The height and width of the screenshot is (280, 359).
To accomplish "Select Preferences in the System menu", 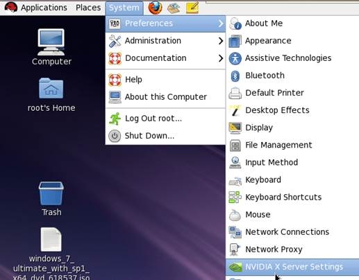I will point(165,24).
